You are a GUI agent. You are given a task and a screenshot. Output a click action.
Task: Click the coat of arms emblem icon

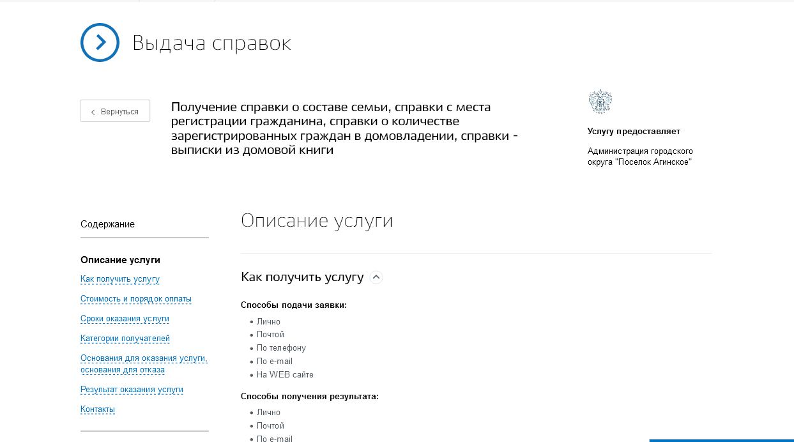(600, 102)
